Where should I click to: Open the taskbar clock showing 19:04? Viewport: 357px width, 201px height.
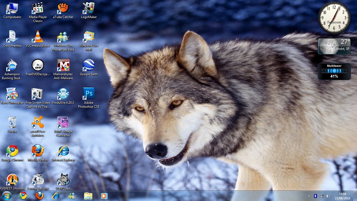coord(342,196)
